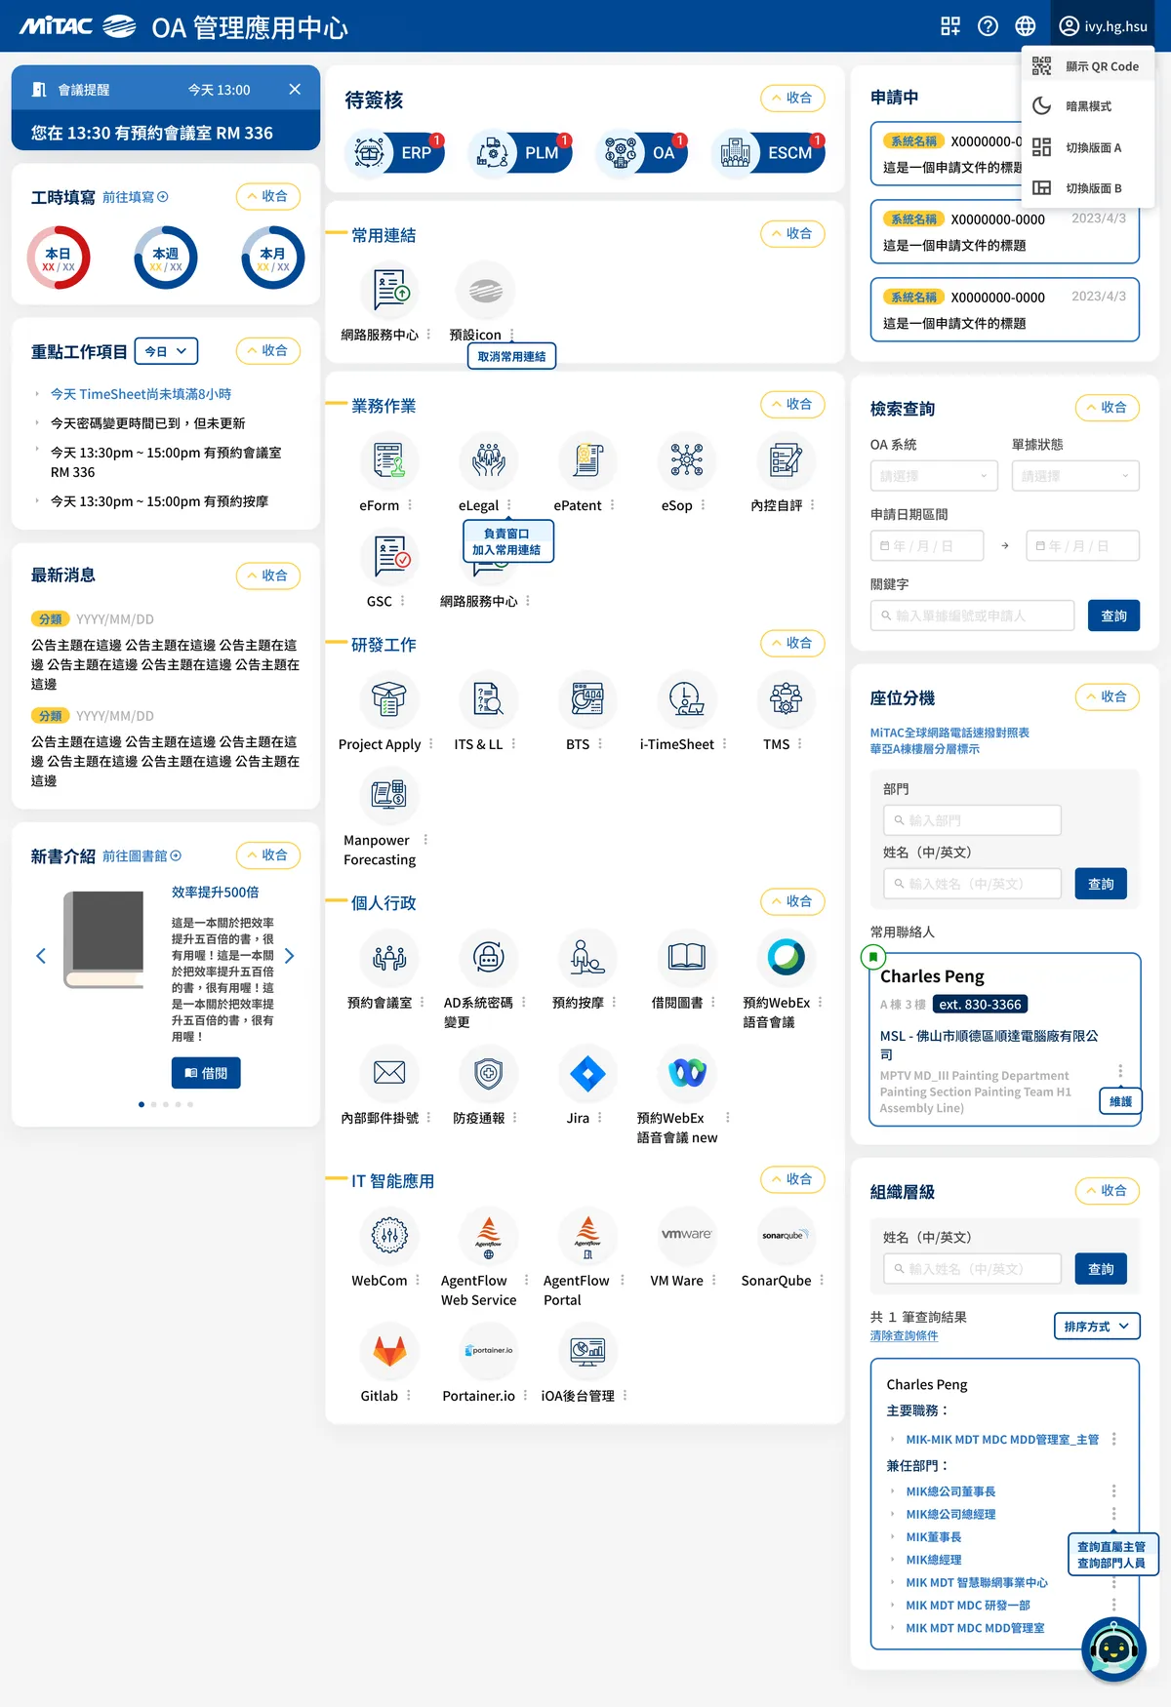Click the help question mark icon
Screen dimensions: 1171x1707
pos(989,26)
